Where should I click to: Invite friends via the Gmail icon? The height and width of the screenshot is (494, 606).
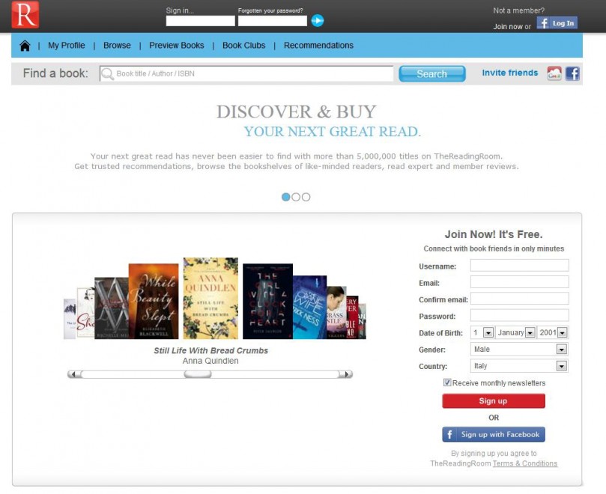tap(554, 73)
